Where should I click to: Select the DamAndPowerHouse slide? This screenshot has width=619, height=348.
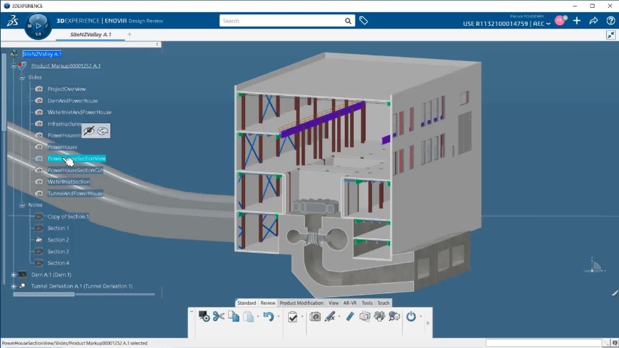[x=73, y=101]
